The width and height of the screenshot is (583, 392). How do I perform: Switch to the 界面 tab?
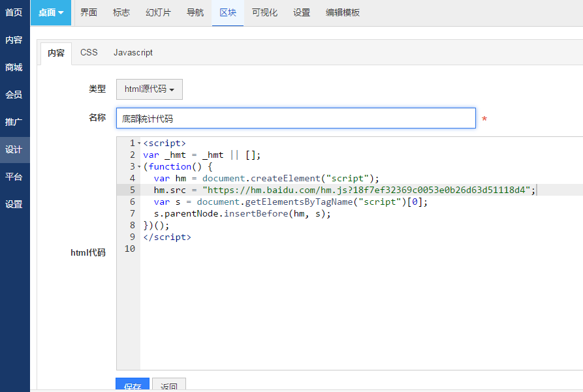click(89, 12)
